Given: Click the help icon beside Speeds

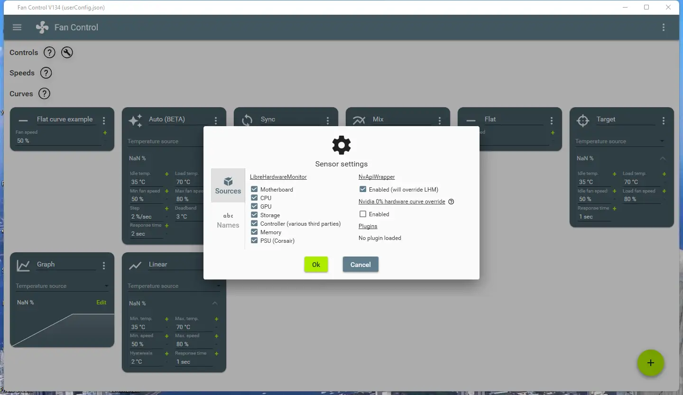Looking at the screenshot, I should [46, 73].
